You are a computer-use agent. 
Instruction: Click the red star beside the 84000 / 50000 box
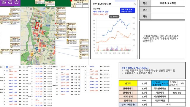pyautogui.click(x=56, y=23)
